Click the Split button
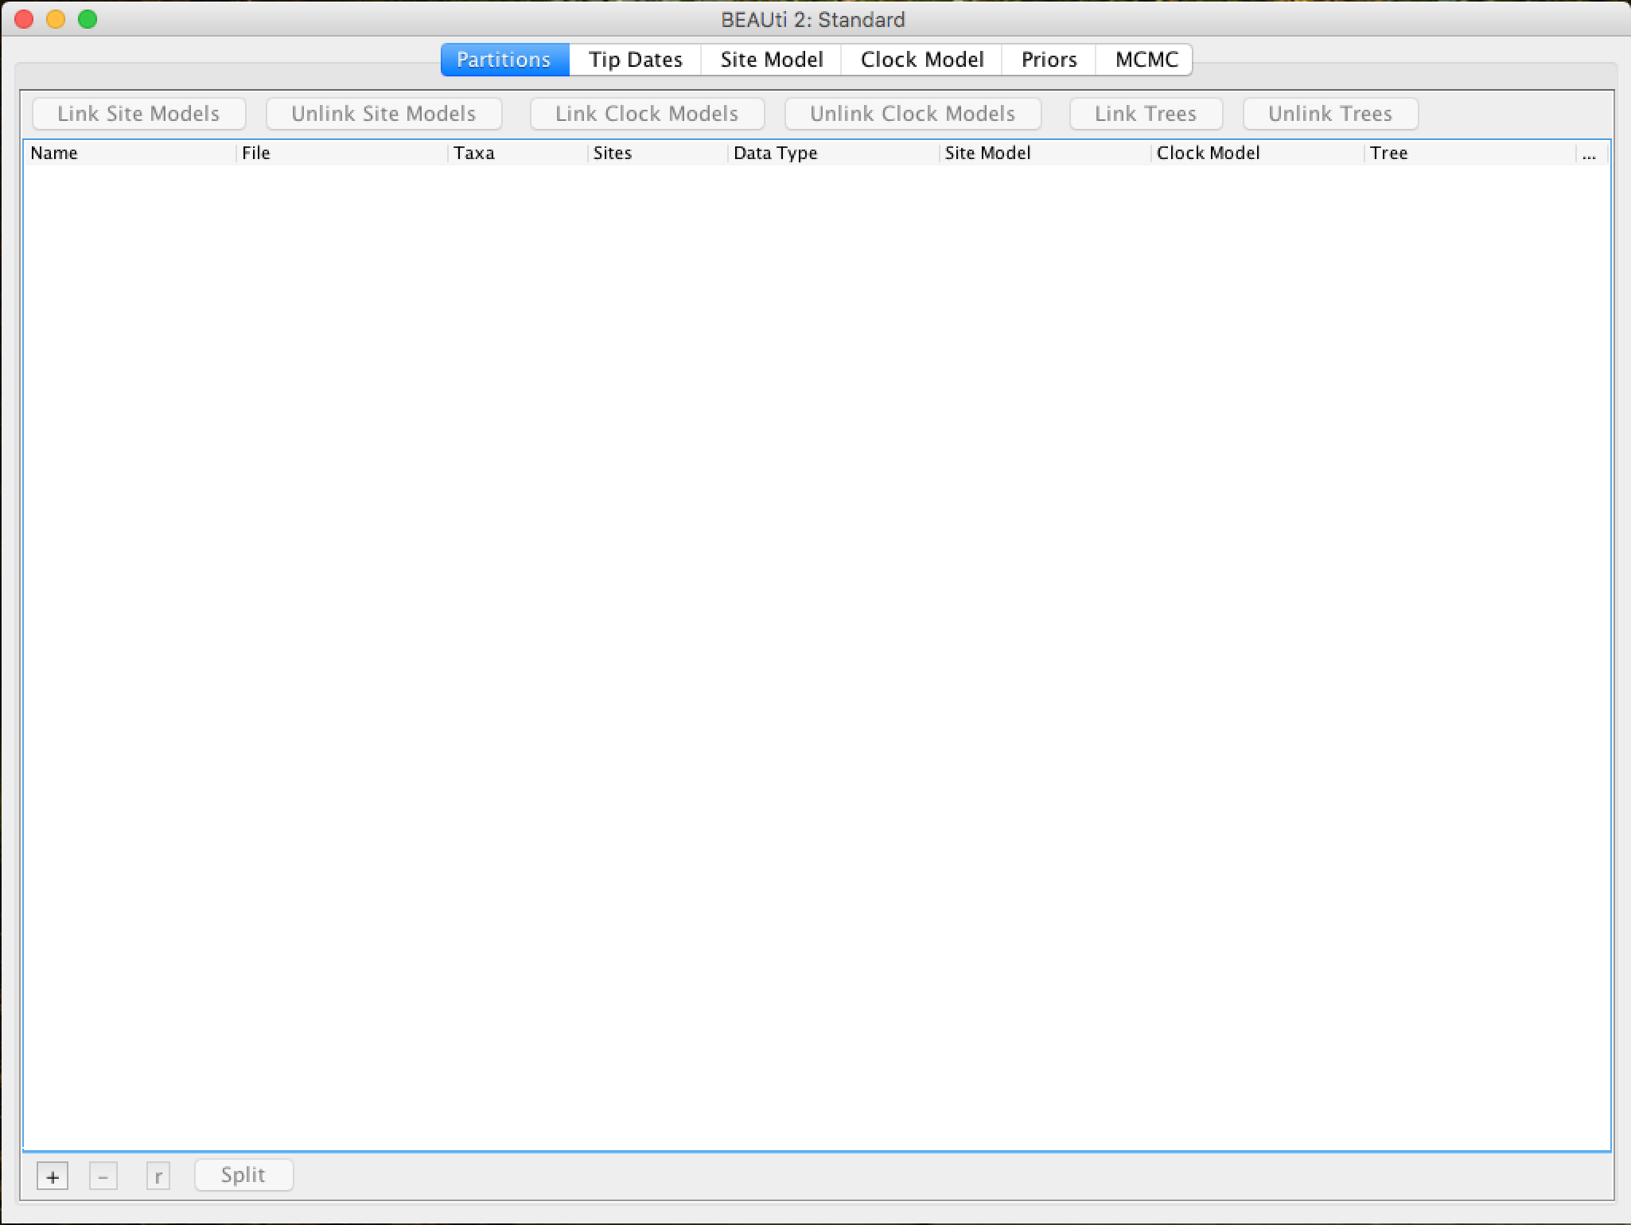This screenshot has width=1631, height=1225. [x=243, y=1175]
